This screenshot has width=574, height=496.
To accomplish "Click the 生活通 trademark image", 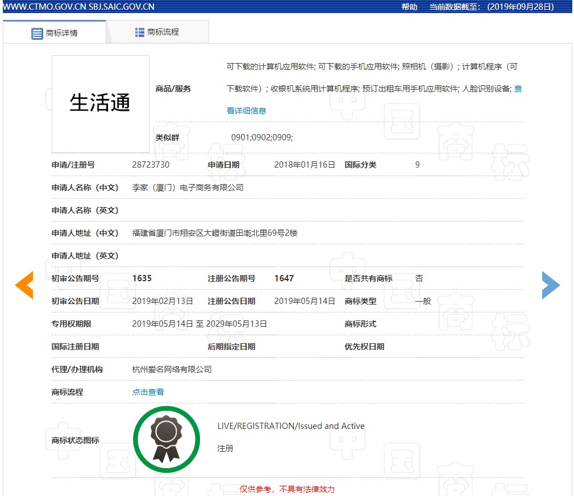I will (x=100, y=103).
